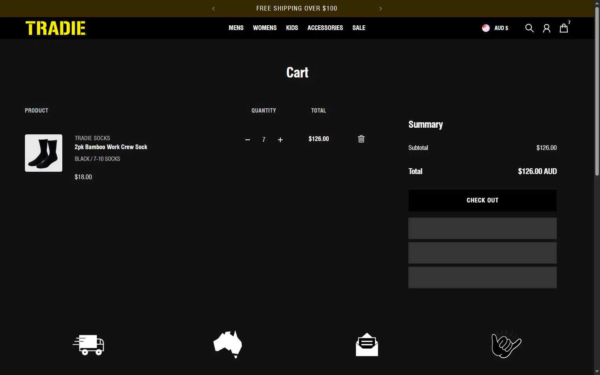
Task: Click the $126.00 AUD total amount
Action: pyautogui.click(x=537, y=171)
